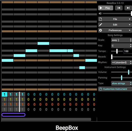Adjust the instrument Volume slider
Image resolution: width=132 pixels, height=131 pixels.
tap(121, 72)
